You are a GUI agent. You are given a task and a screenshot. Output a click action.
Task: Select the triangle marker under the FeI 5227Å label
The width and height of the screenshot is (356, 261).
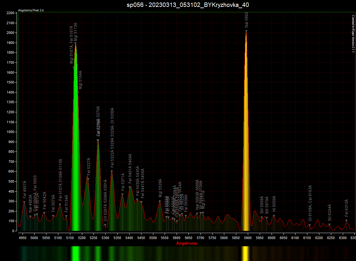point(88,179)
